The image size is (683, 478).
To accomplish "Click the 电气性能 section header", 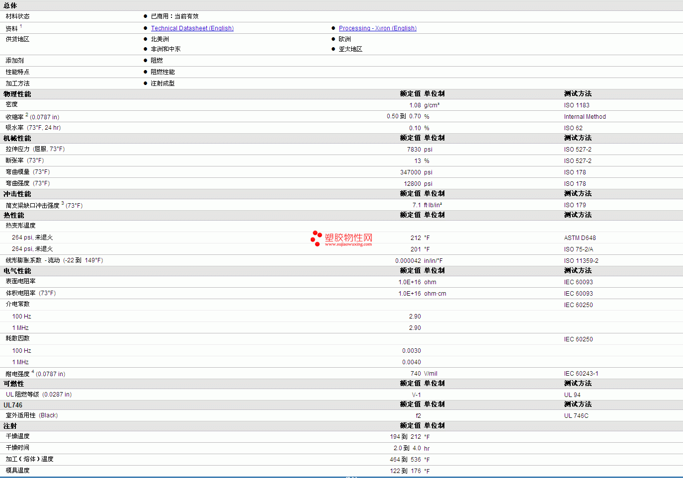I will click(17, 271).
